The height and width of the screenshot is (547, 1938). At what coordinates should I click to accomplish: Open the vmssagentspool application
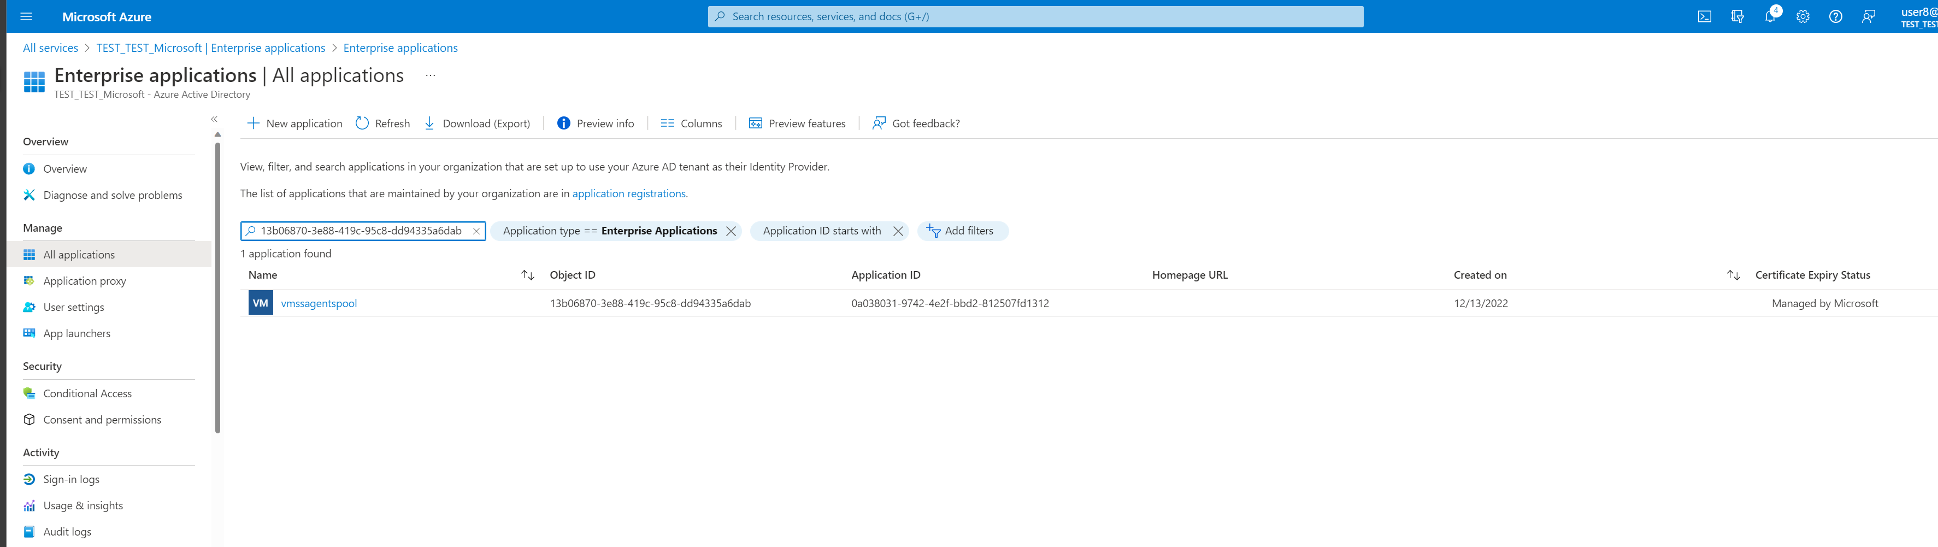[x=318, y=303]
